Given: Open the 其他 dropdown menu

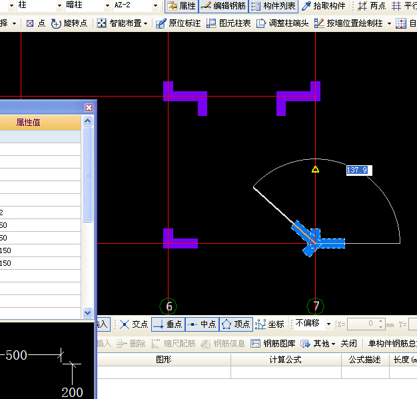Looking at the screenshot, I should pos(318,344).
